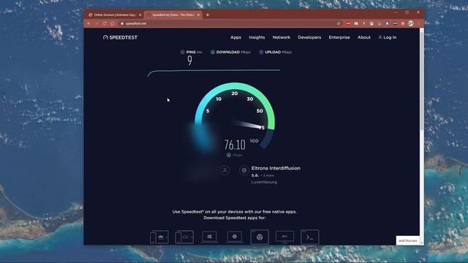The width and height of the screenshot is (468, 263).
Task: Open the Apple TV app download icon
Action: pos(284,237)
